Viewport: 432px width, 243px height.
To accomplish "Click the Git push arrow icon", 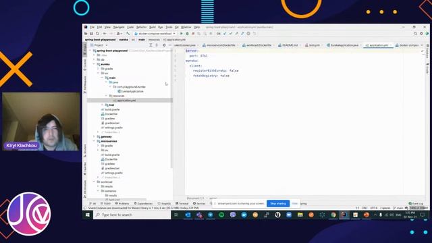I will [236, 34].
